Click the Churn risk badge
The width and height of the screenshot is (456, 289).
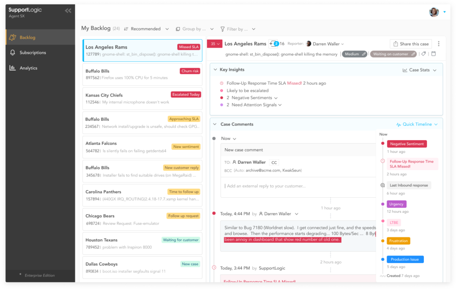coord(190,71)
